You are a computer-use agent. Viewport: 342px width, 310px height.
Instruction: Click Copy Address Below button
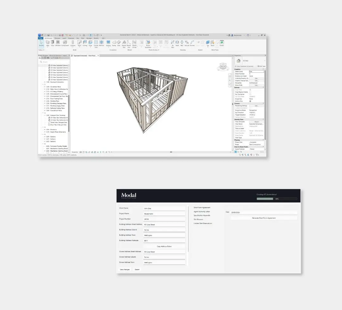click(164, 246)
